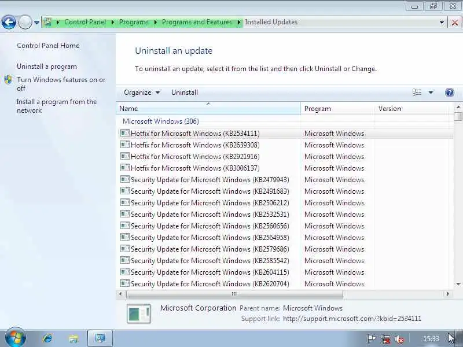Click the 15:33 clock in the tray
463x347 pixels.
pos(431,339)
